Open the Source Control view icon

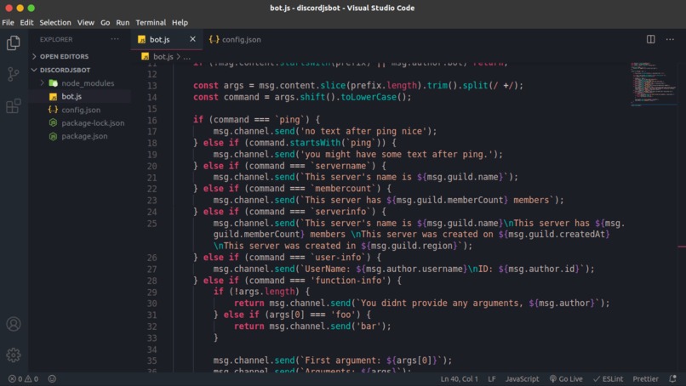[13, 74]
